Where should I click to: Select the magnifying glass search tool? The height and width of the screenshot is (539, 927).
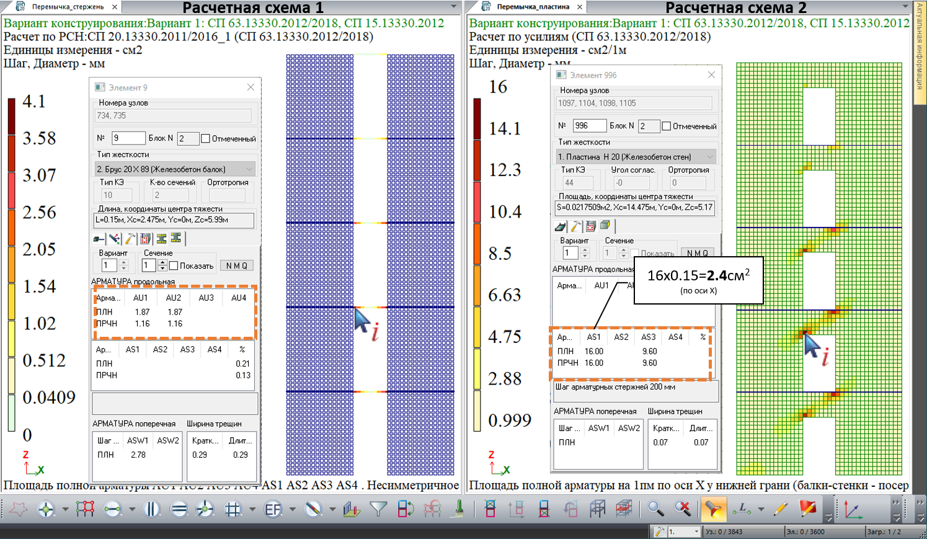click(655, 509)
